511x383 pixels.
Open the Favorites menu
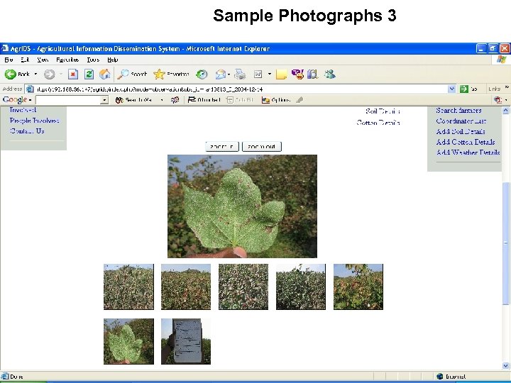(67, 60)
